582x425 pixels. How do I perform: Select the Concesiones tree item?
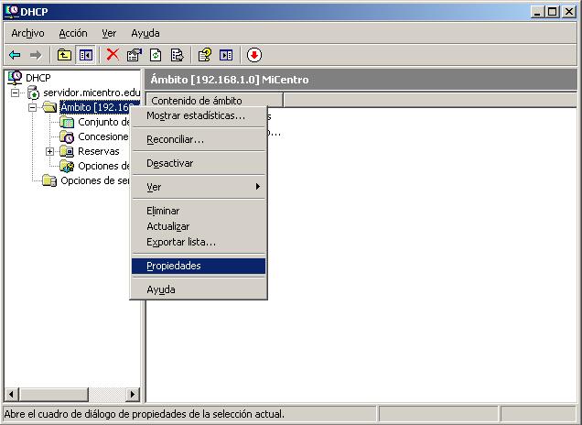pyautogui.click(x=102, y=136)
